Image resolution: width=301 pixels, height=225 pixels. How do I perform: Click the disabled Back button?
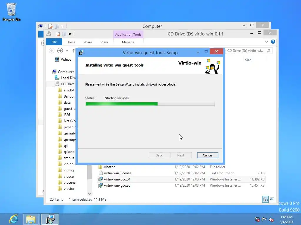pos(159,155)
